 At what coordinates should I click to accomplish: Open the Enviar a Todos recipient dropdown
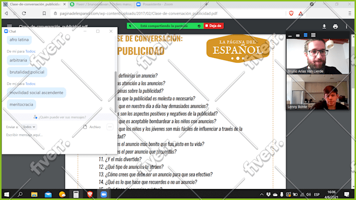tap(29, 127)
